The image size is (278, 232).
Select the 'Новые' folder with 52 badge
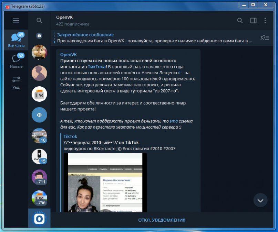(x=16, y=61)
